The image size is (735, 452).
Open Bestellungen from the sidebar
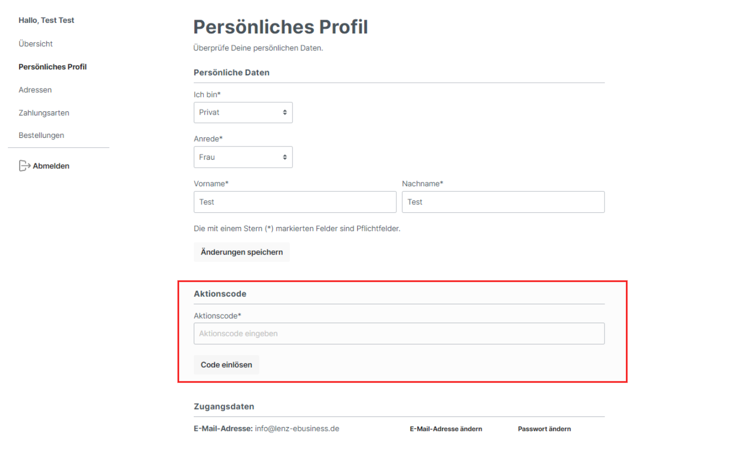point(41,135)
